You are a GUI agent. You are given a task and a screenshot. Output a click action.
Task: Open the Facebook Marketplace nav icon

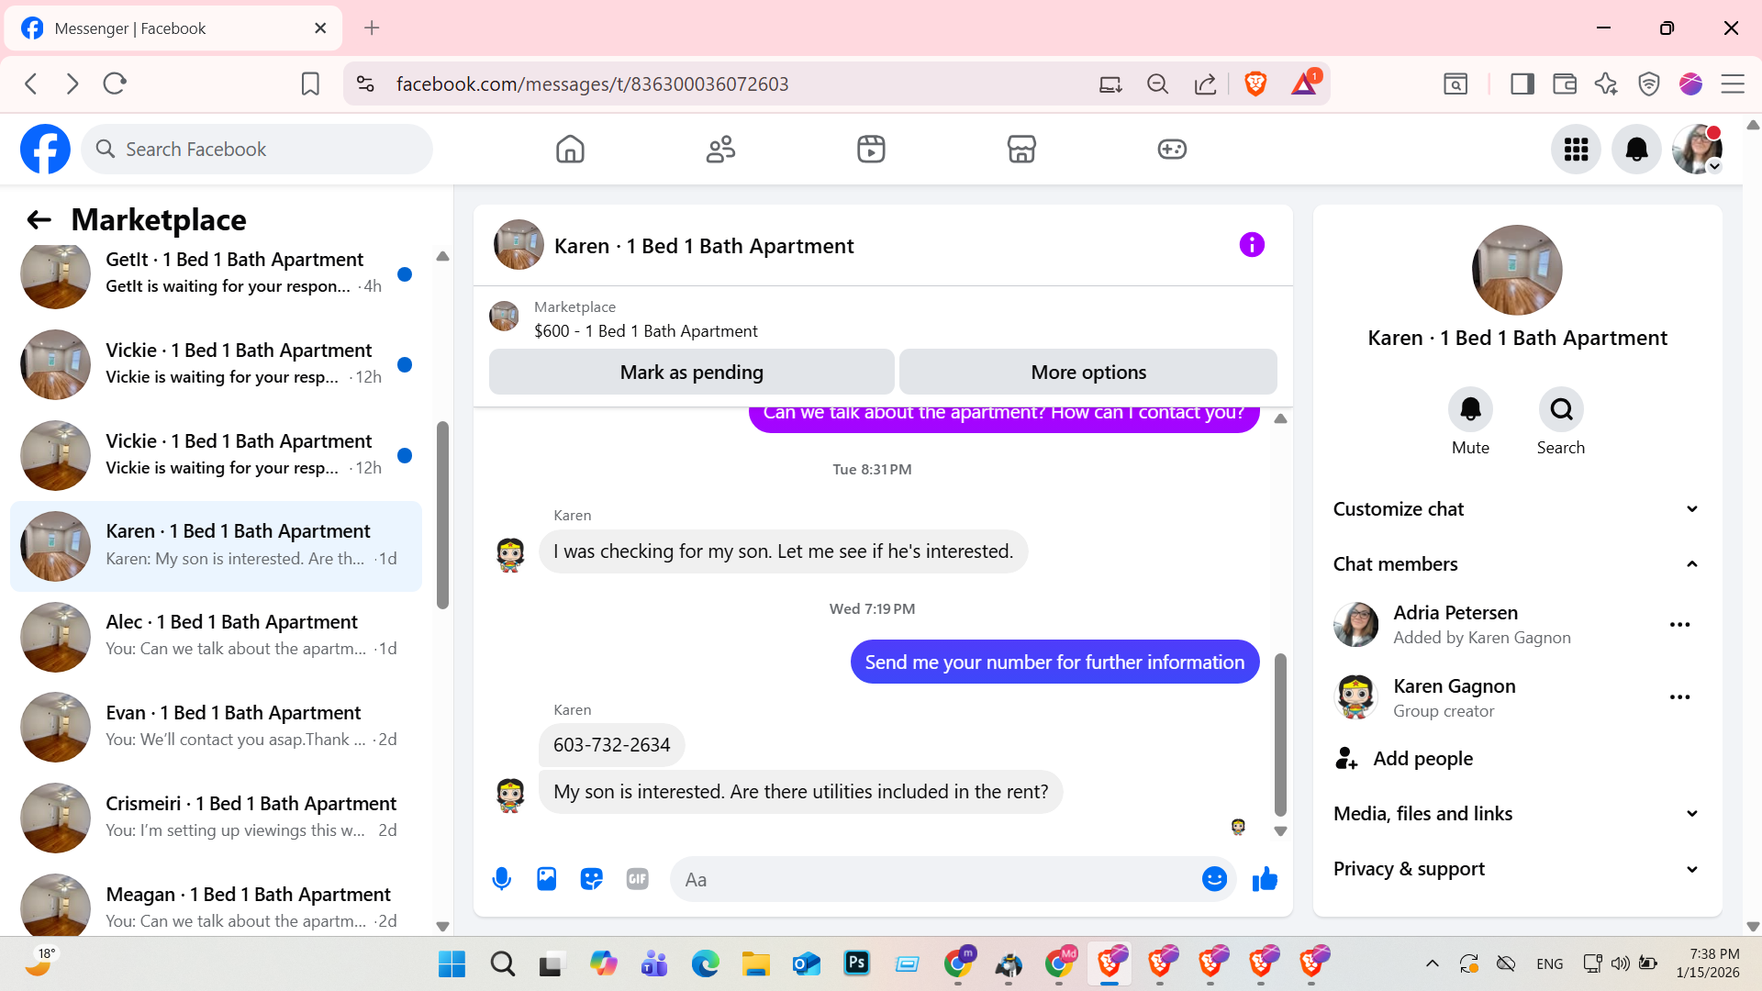click(x=1021, y=149)
